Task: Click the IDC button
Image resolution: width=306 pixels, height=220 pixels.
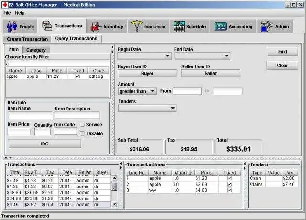Action: [44, 143]
